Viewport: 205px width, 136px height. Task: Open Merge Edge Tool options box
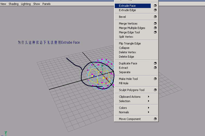coord(155,32)
